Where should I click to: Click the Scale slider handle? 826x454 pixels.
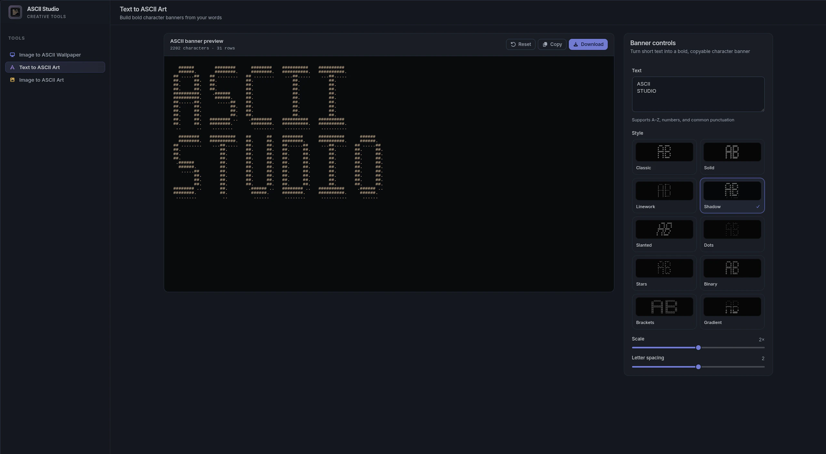(x=698, y=348)
